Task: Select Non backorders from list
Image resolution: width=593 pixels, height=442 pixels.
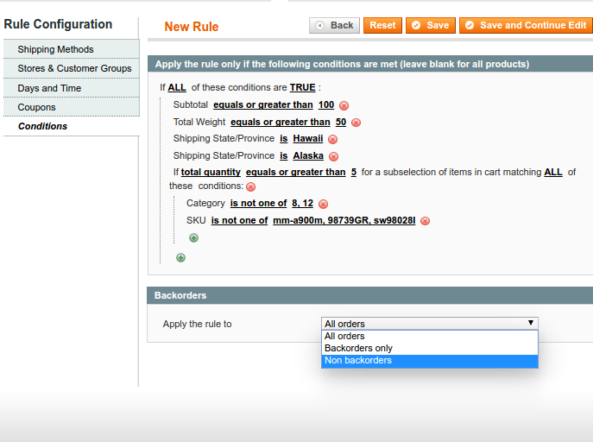Action: 358,360
